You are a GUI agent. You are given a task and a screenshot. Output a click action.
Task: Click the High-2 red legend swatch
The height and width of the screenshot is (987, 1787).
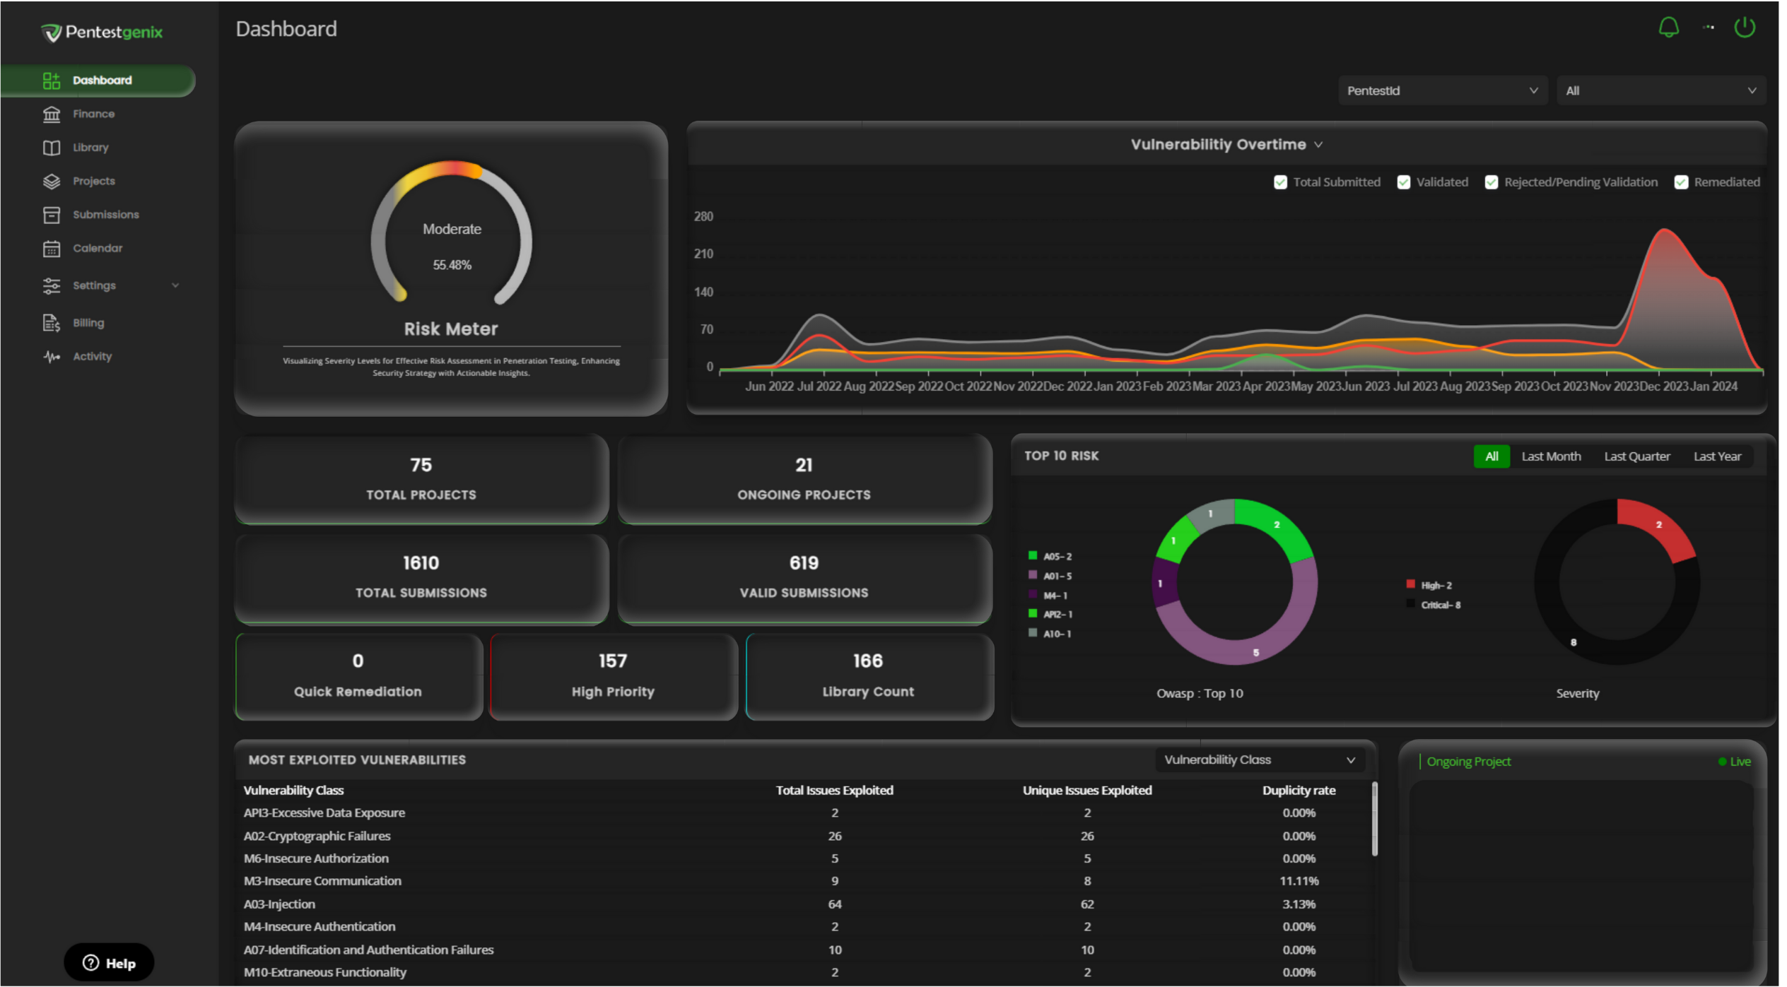[1410, 584]
